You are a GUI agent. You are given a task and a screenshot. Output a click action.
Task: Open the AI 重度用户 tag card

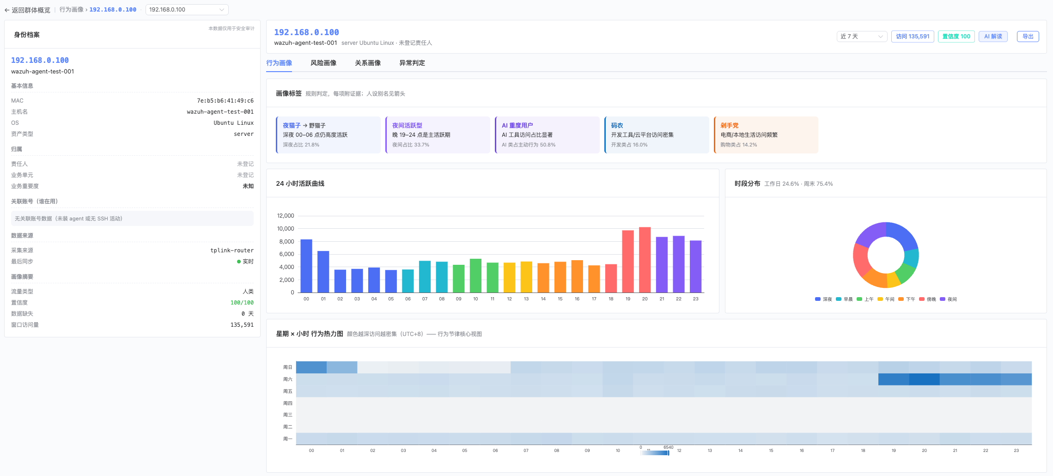547,135
